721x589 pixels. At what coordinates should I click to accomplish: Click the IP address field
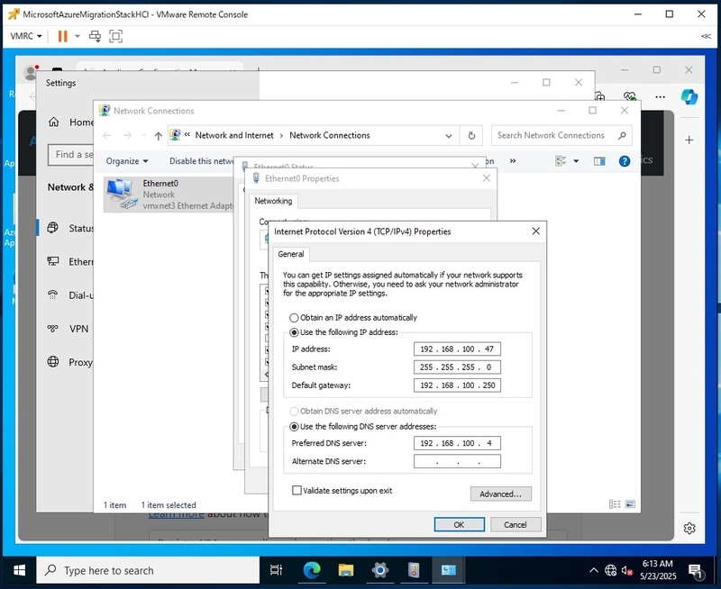click(457, 349)
